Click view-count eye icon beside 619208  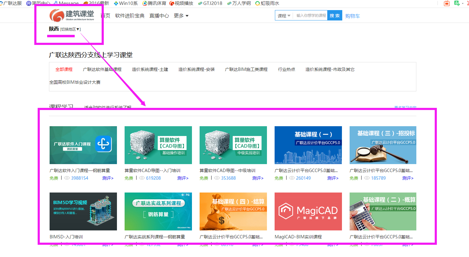[x=142, y=178]
